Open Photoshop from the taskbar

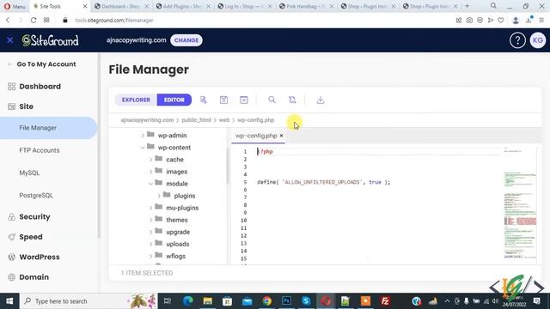pyautogui.click(x=286, y=301)
